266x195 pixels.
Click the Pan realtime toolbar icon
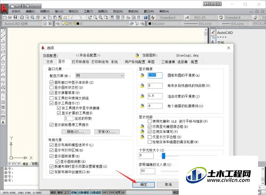(90, 18)
